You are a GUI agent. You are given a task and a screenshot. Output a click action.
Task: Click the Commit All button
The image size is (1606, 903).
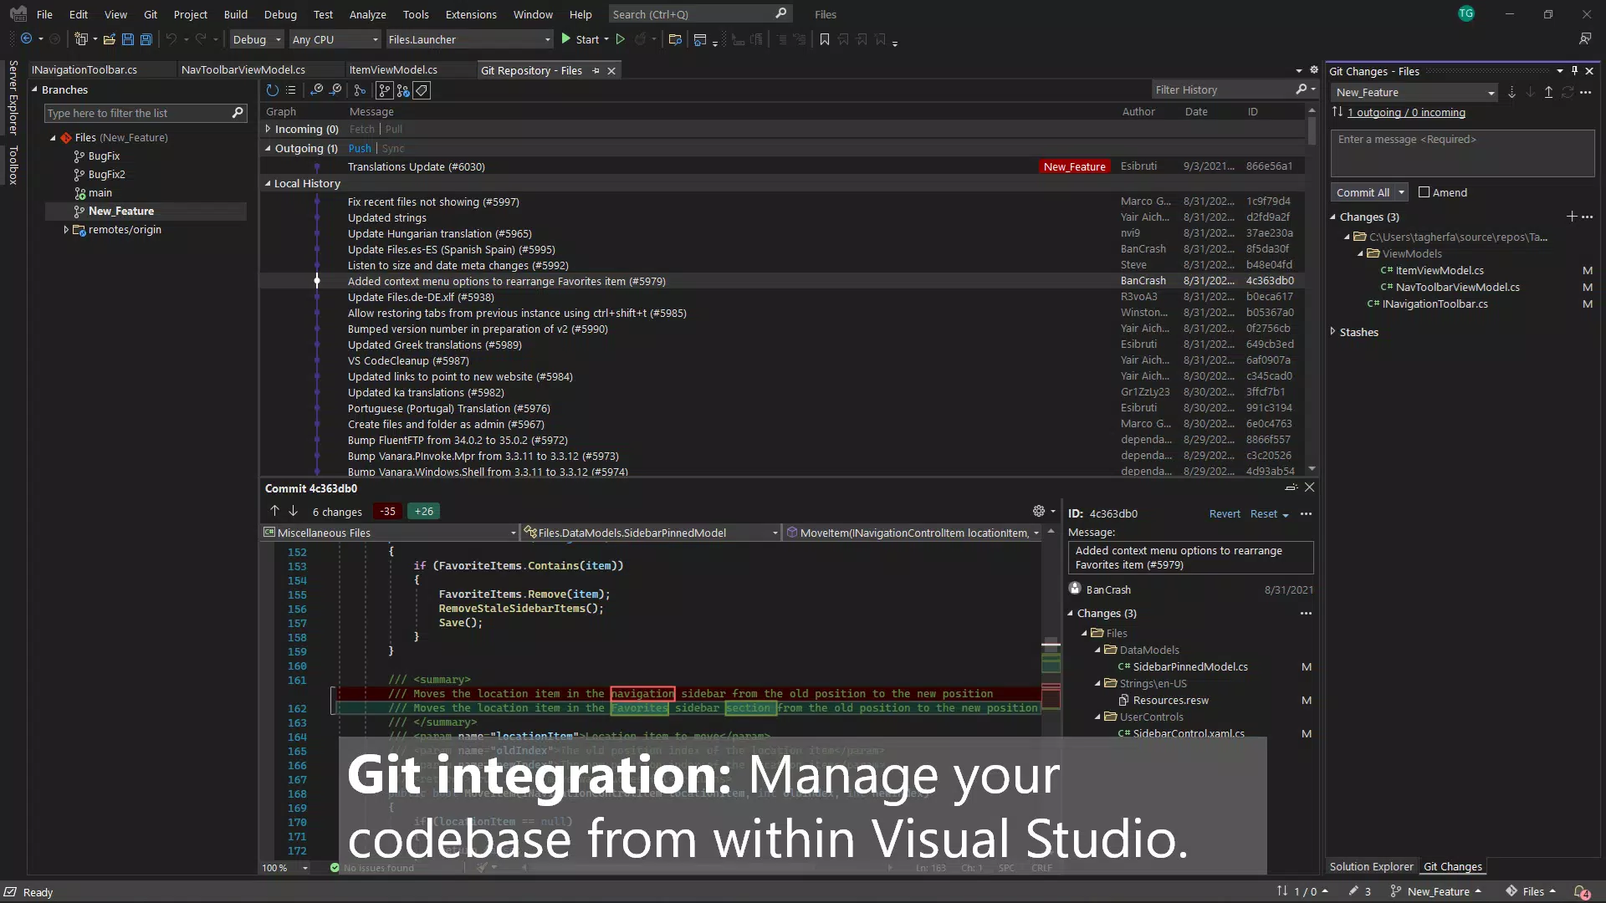1363,192
